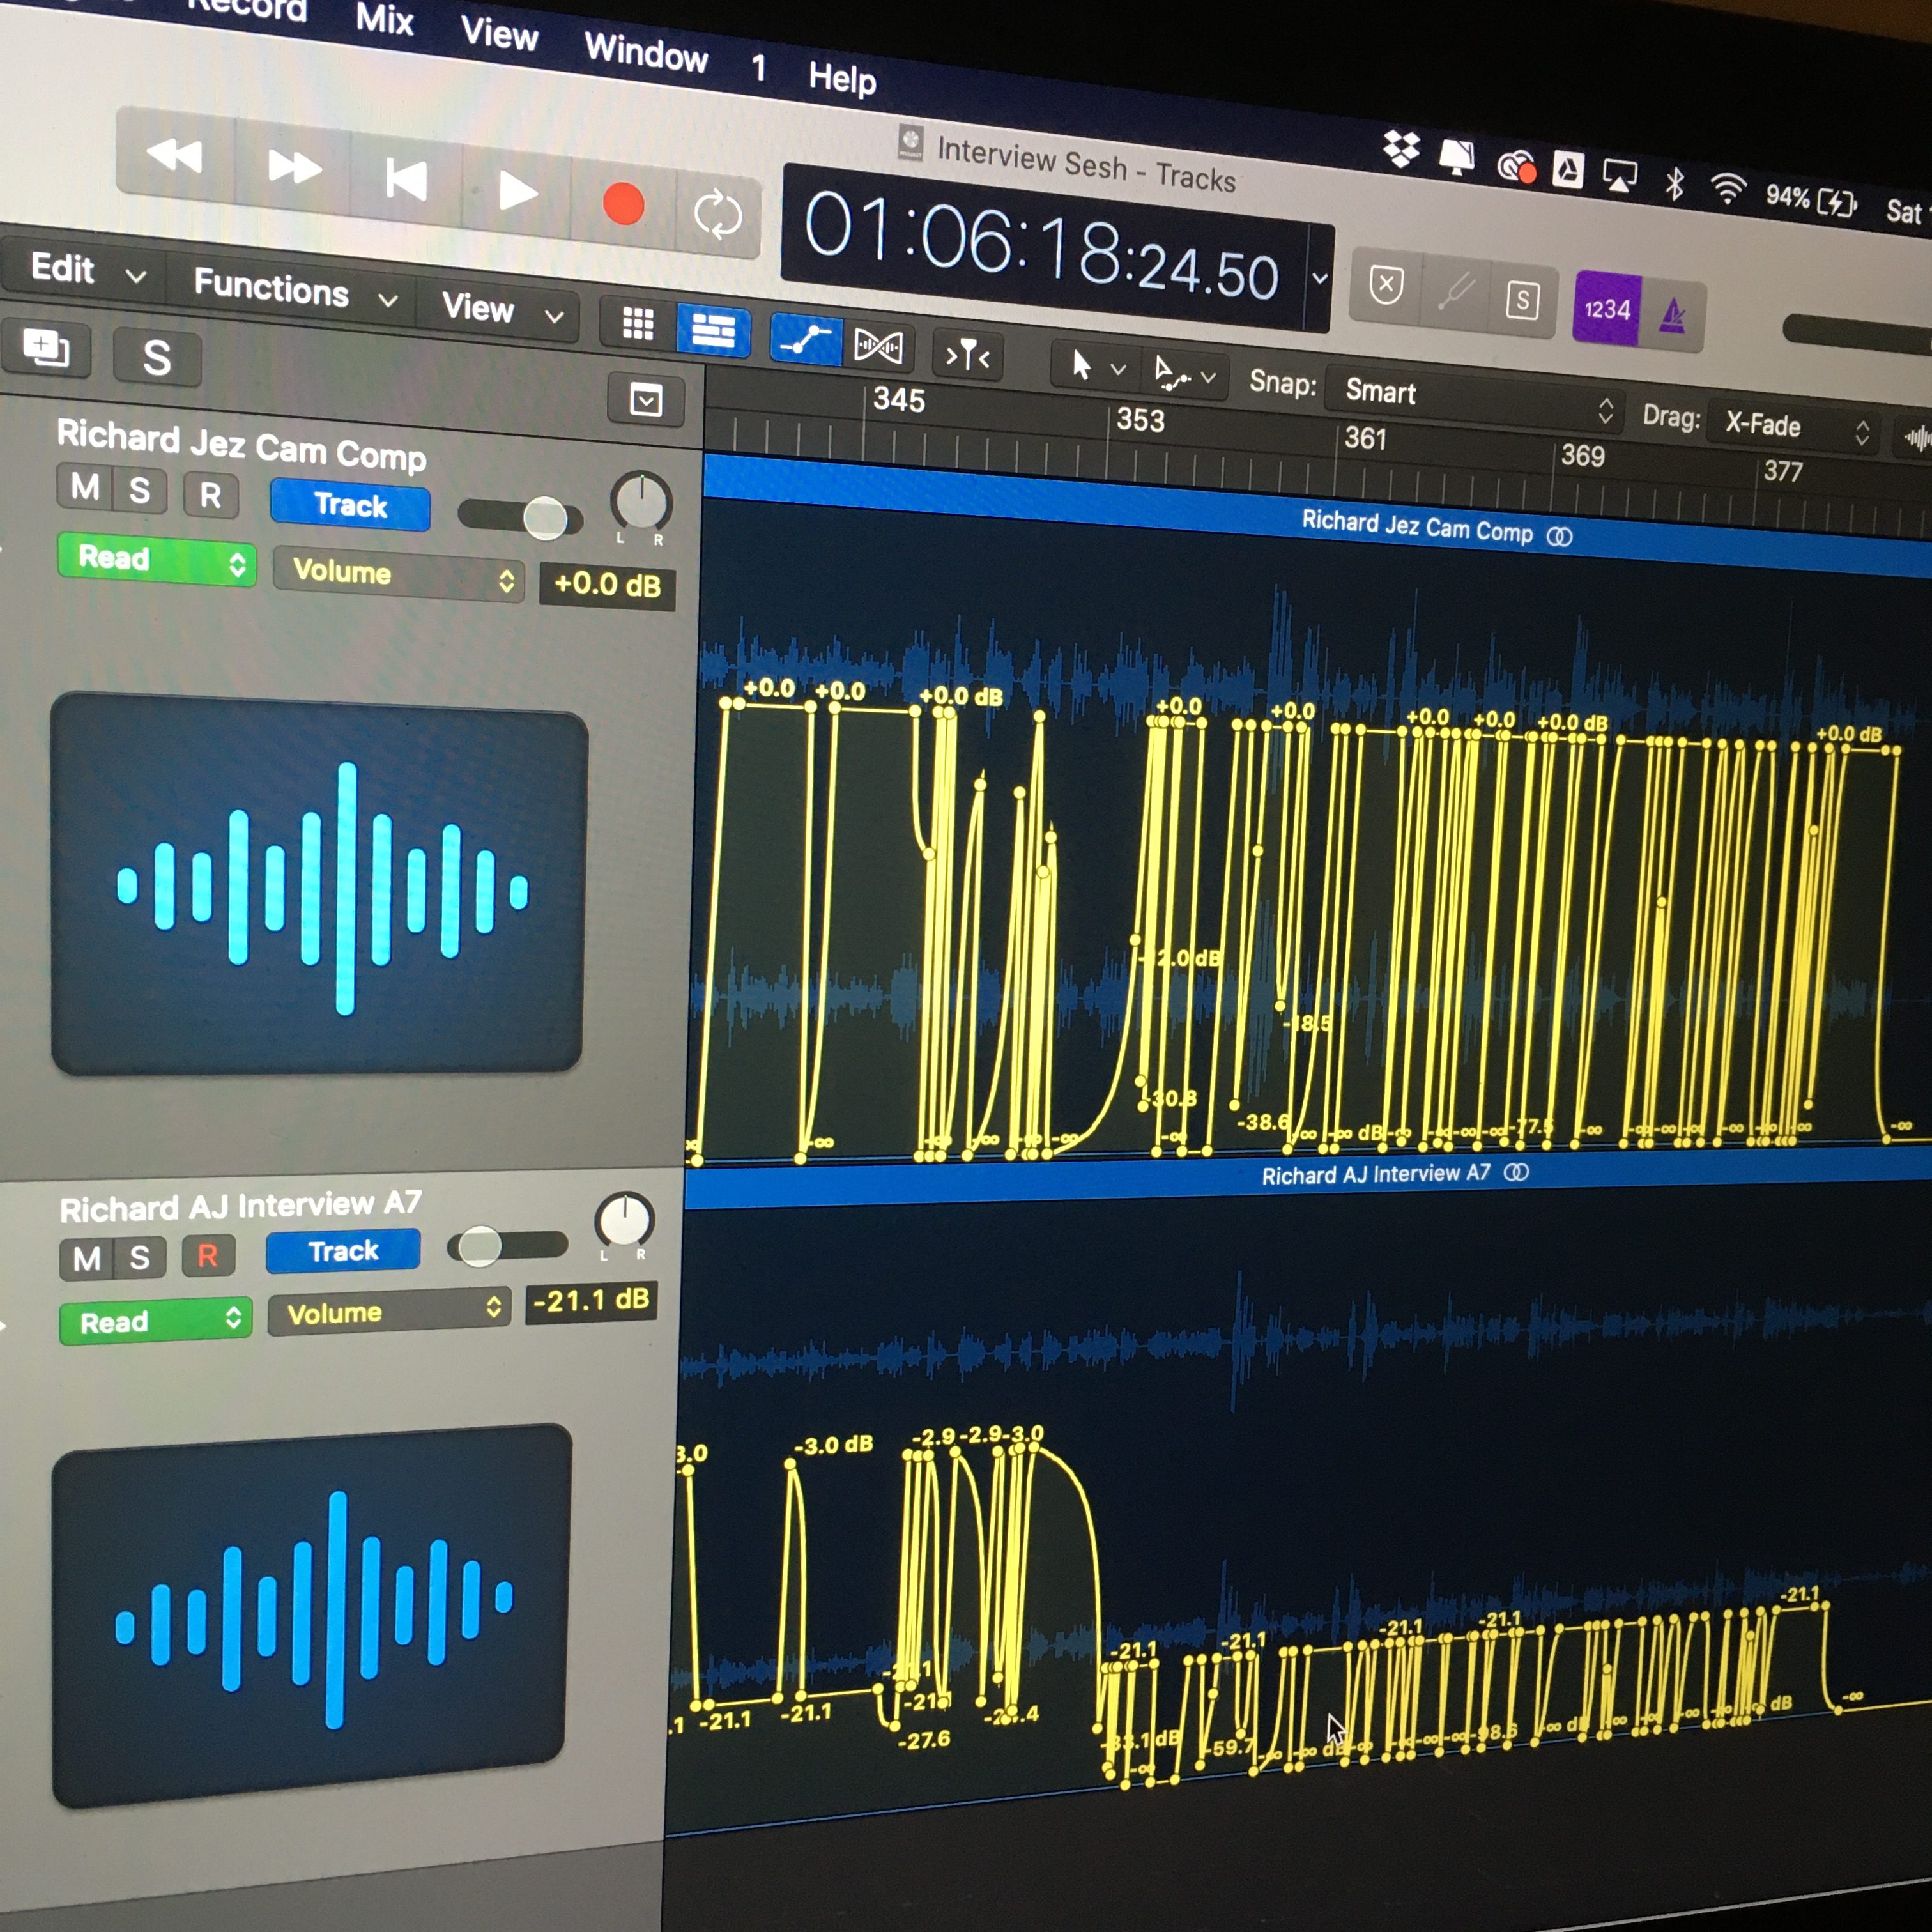Toggle the Flex editing button
The image size is (1932, 1932).
click(x=878, y=346)
